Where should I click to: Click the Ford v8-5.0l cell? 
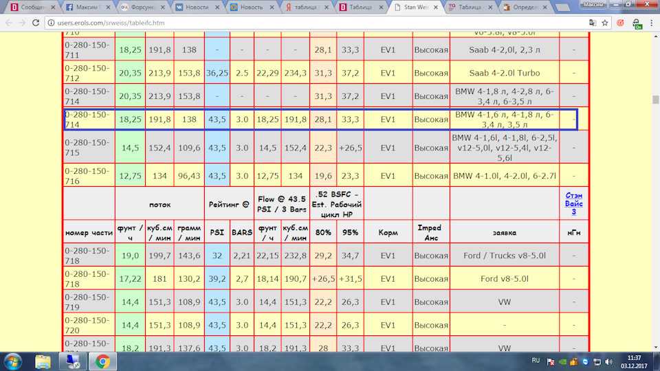click(x=504, y=278)
